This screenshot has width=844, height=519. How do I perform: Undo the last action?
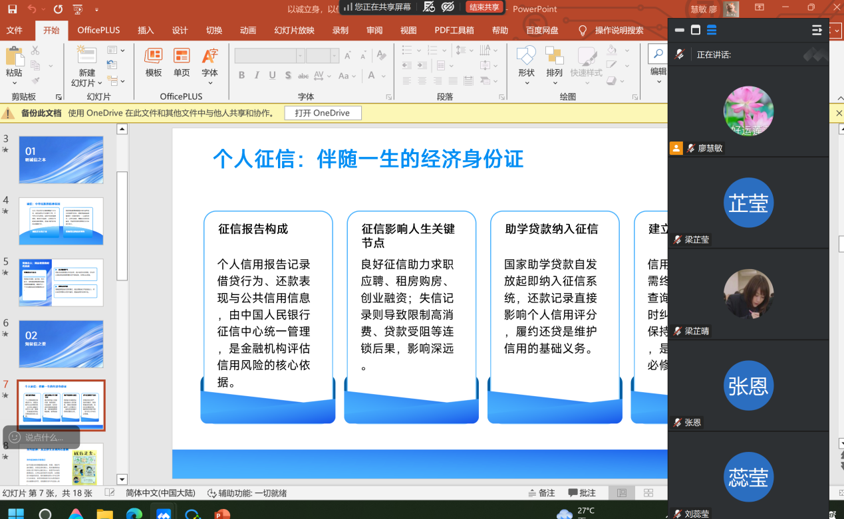click(32, 9)
